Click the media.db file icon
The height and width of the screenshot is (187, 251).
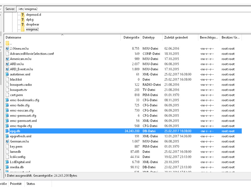pos(7,167)
